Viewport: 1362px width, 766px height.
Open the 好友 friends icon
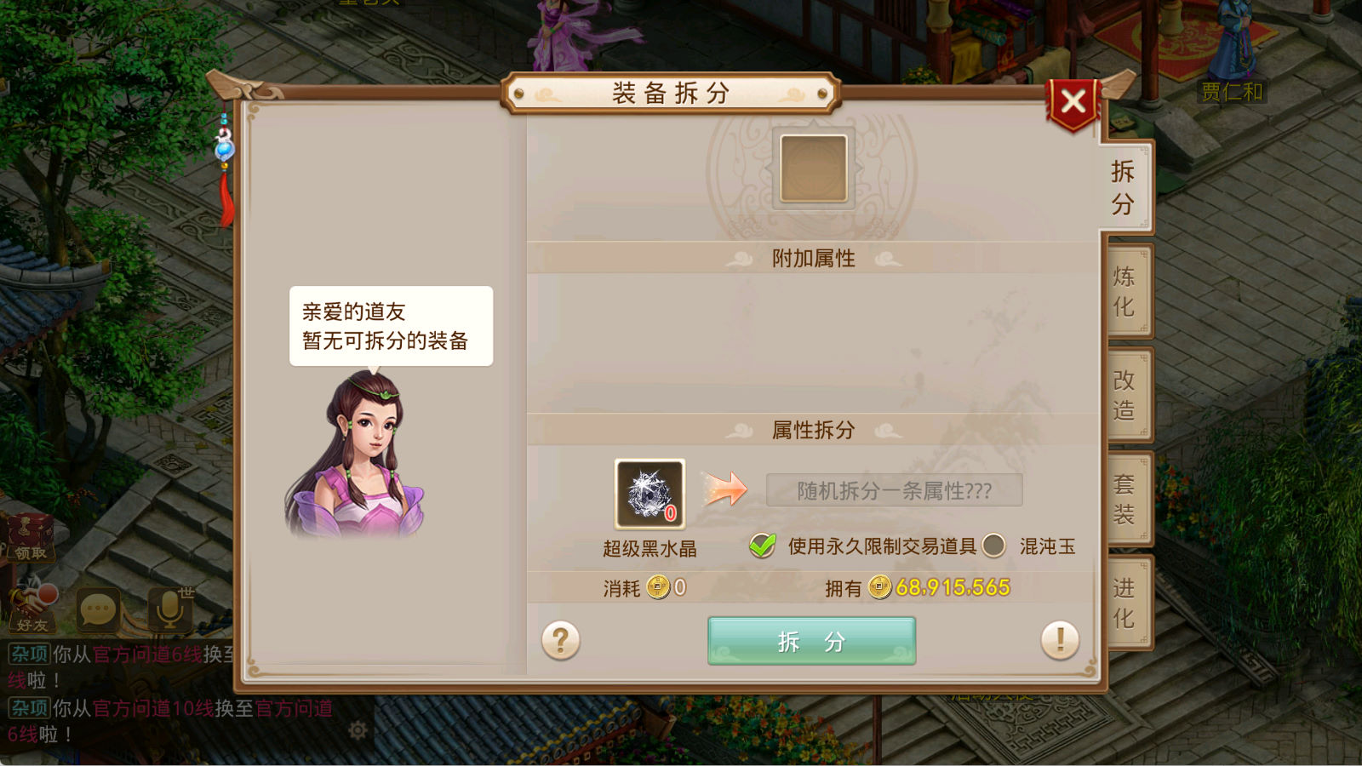(31, 604)
